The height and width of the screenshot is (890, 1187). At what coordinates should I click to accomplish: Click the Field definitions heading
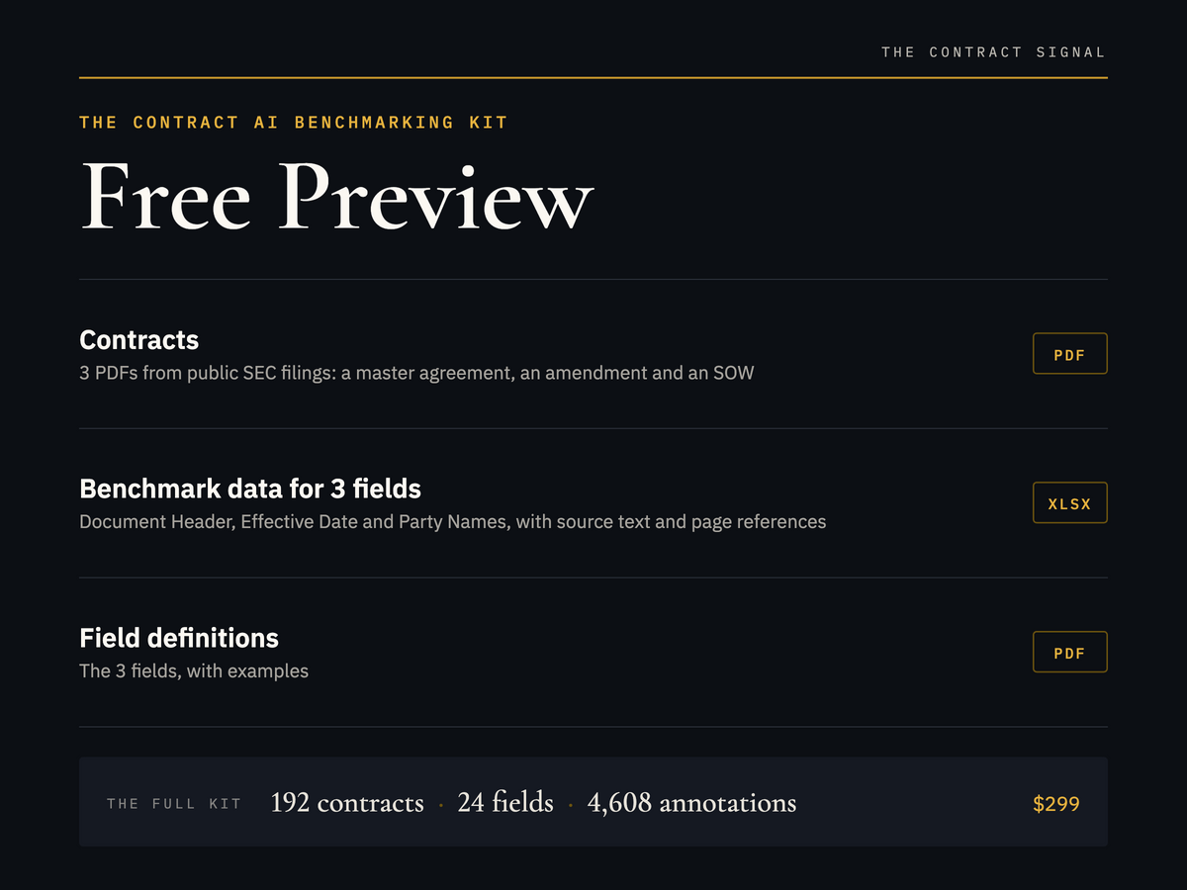point(179,638)
